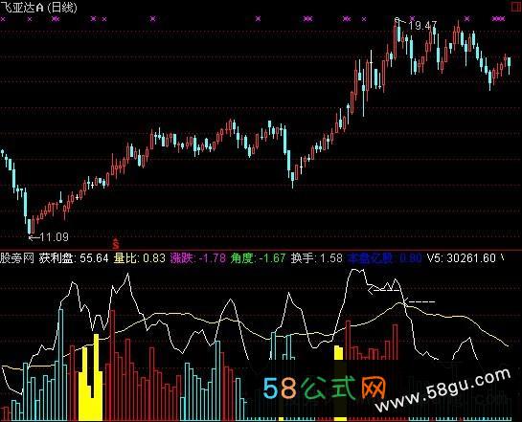The image size is (522, 422).
Task: Select the 19.47 high price label
Action: pos(422,26)
